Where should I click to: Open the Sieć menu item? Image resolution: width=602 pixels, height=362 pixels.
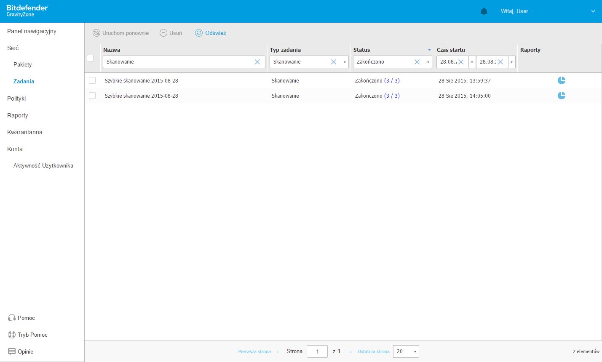(x=13, y=48)
